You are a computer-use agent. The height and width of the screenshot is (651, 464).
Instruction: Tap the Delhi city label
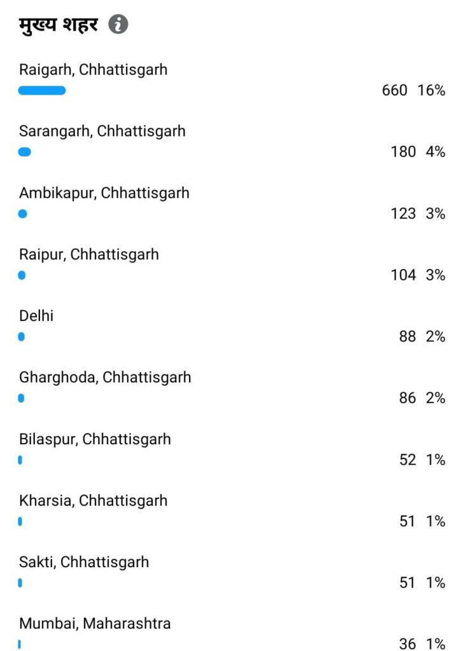[x=36, y=316]
